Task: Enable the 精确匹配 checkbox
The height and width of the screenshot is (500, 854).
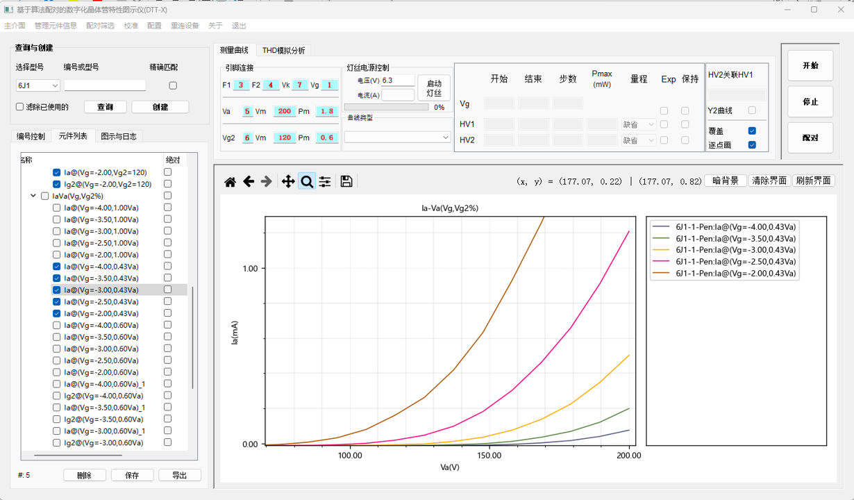Action: 173,85
